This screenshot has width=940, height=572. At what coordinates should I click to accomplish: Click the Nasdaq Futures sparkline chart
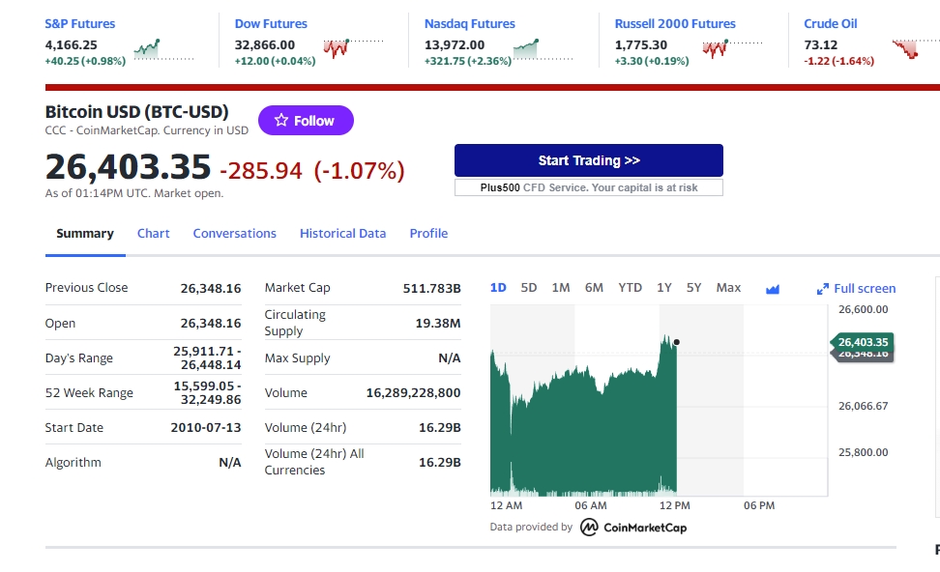coord(543,49)
